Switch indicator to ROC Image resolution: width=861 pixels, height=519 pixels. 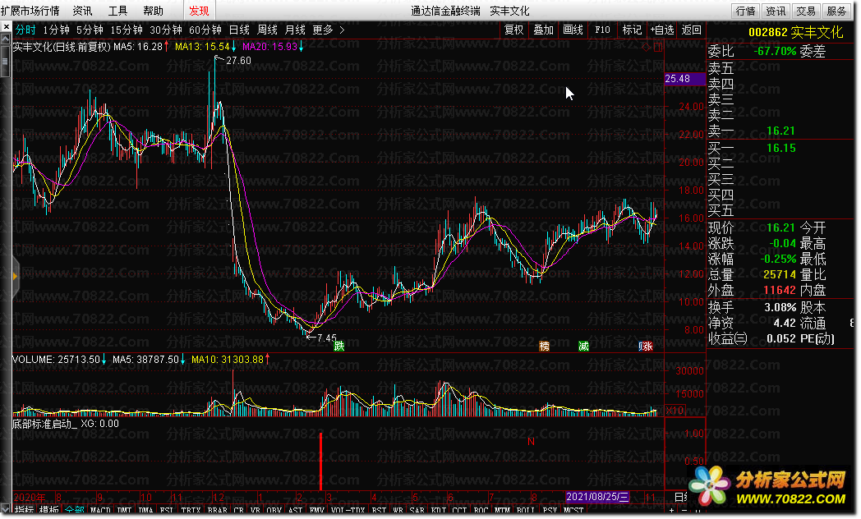click(x=481, y=510)
